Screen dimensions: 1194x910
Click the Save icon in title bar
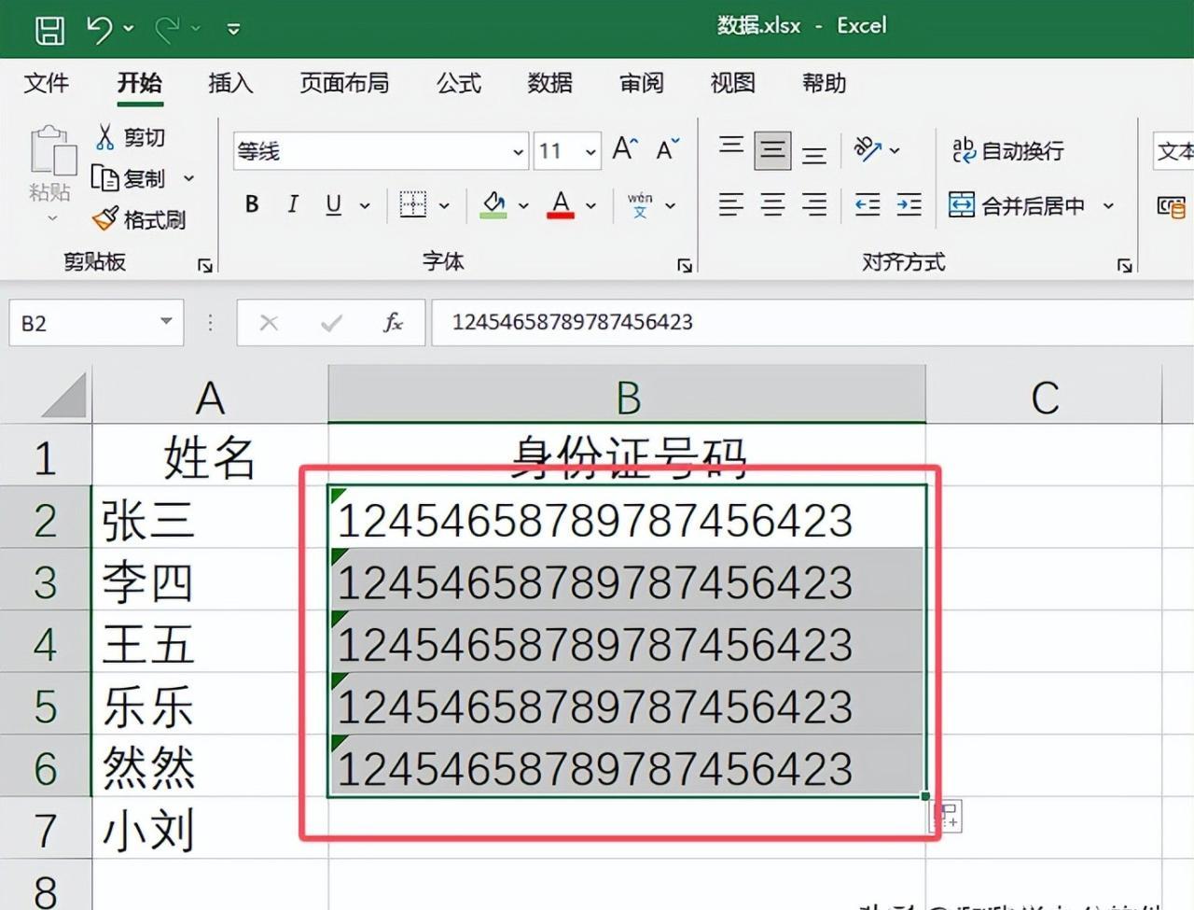tap(49, 29)
